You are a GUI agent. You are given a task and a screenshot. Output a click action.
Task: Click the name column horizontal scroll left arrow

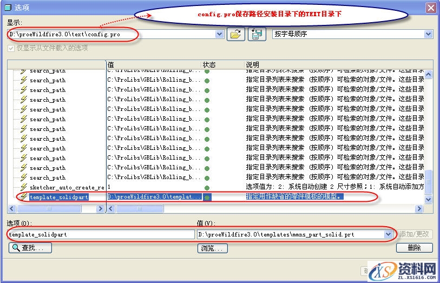(12, 209)
